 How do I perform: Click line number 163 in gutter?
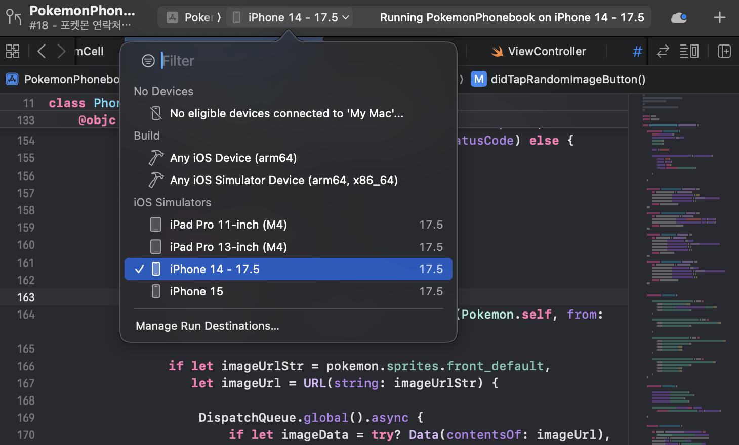(x=26, y=297)
